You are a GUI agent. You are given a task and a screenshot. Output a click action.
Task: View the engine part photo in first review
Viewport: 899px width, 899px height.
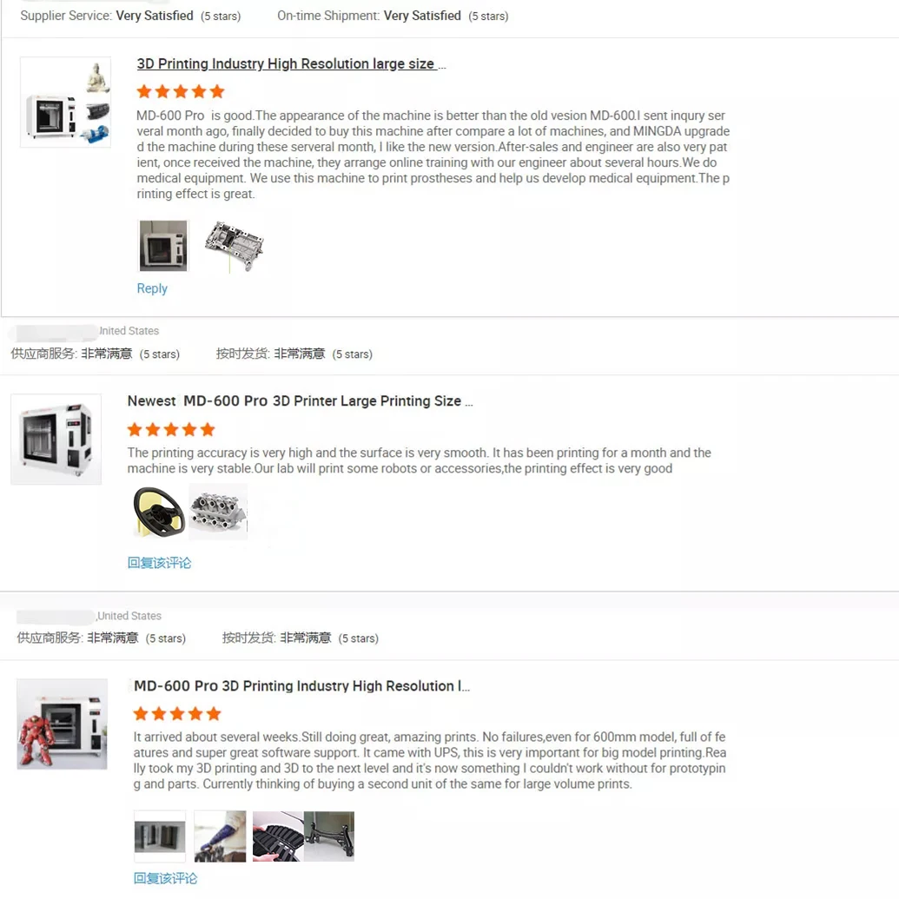click(234, 247)
